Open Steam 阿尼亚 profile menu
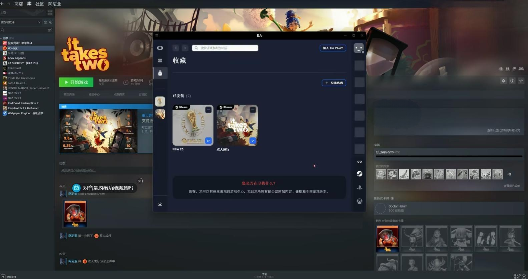 click(x=55, y=4)
